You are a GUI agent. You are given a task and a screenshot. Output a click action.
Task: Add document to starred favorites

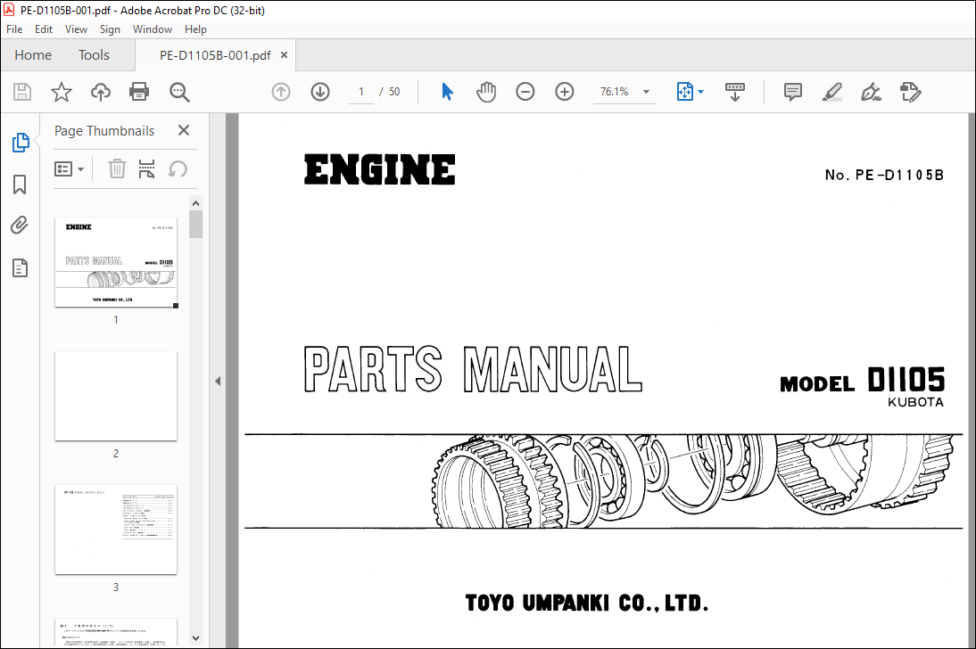coord(61,92)
